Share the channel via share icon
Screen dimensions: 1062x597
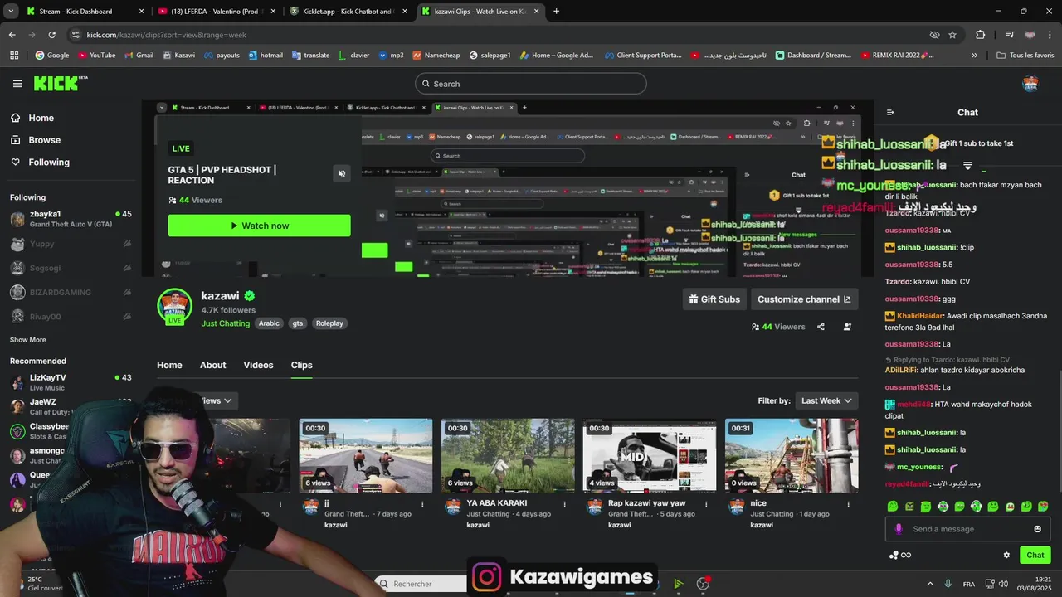pyautogui.click(x=821, y=327)
